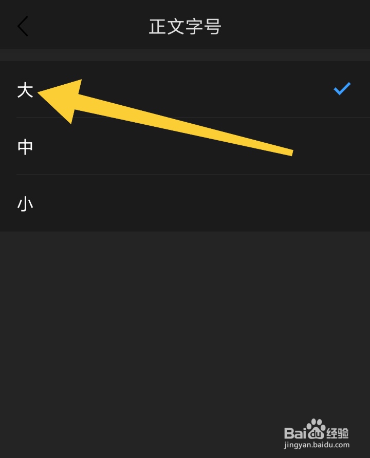The height and width of the screenshot is (458, 370).
Task: Click the Baidu paw logo watermark
Action: [x=316, y=429]
